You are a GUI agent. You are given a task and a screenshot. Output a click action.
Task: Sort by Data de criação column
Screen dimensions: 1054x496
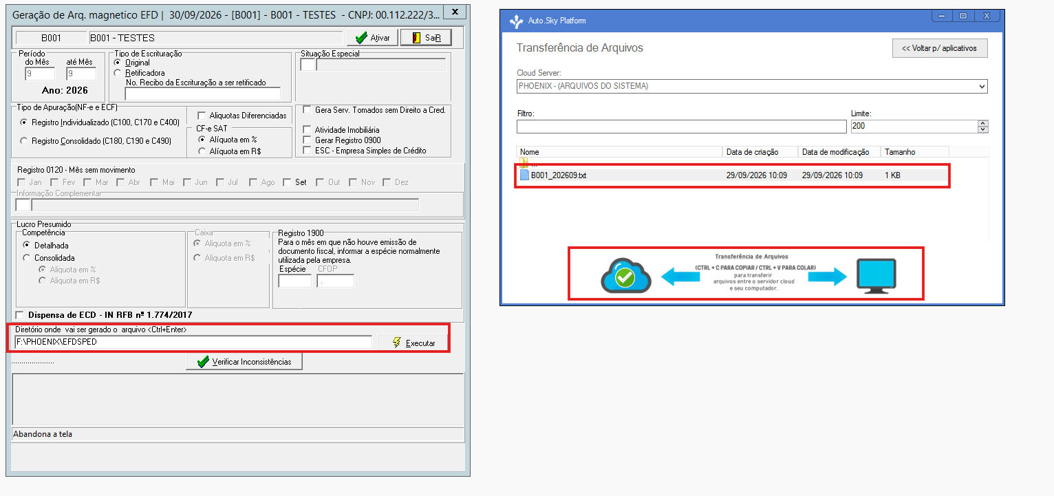tap(761, 152)
